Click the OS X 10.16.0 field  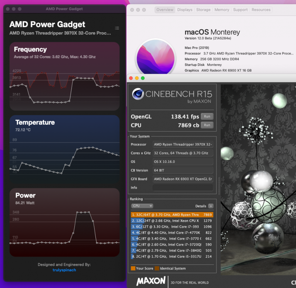183,162
